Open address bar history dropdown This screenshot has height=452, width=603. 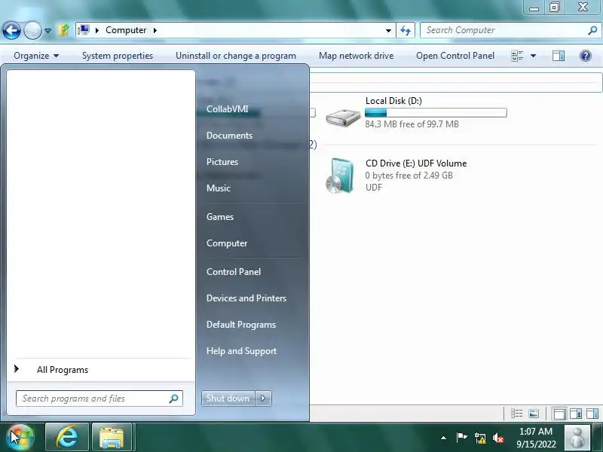click(388, 30)
